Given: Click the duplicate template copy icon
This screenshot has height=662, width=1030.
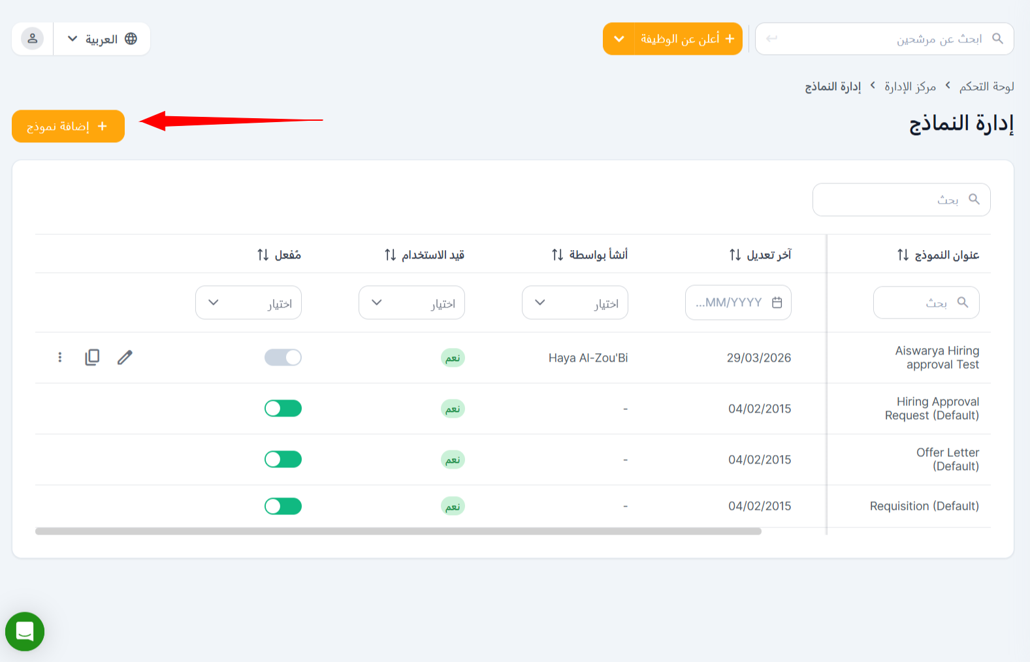Looking at the screenshot, I should [x=92, y=357].
